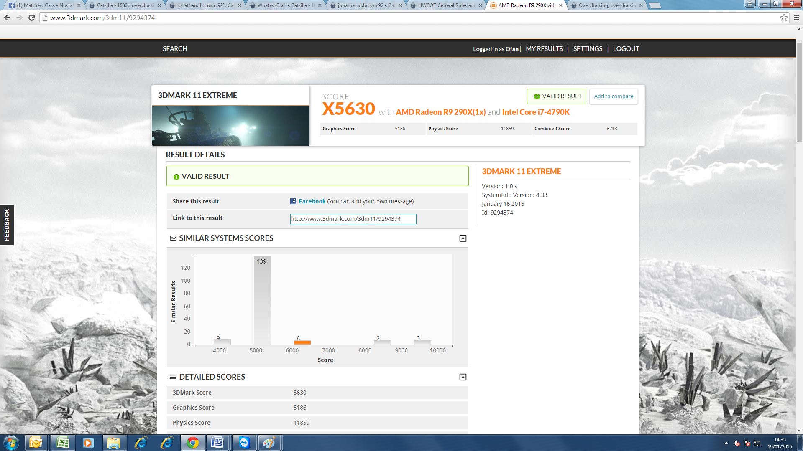Open Microsoft Word from the taskbar
The width and height of the screenshot is (803, 451).
coord(217,443)
